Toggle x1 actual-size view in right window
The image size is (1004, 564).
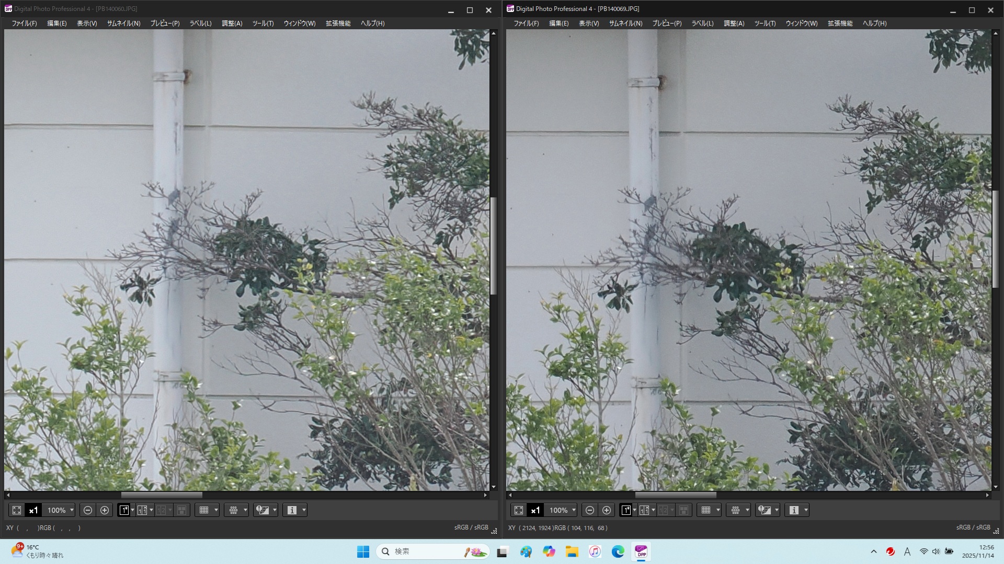(535, 510)
